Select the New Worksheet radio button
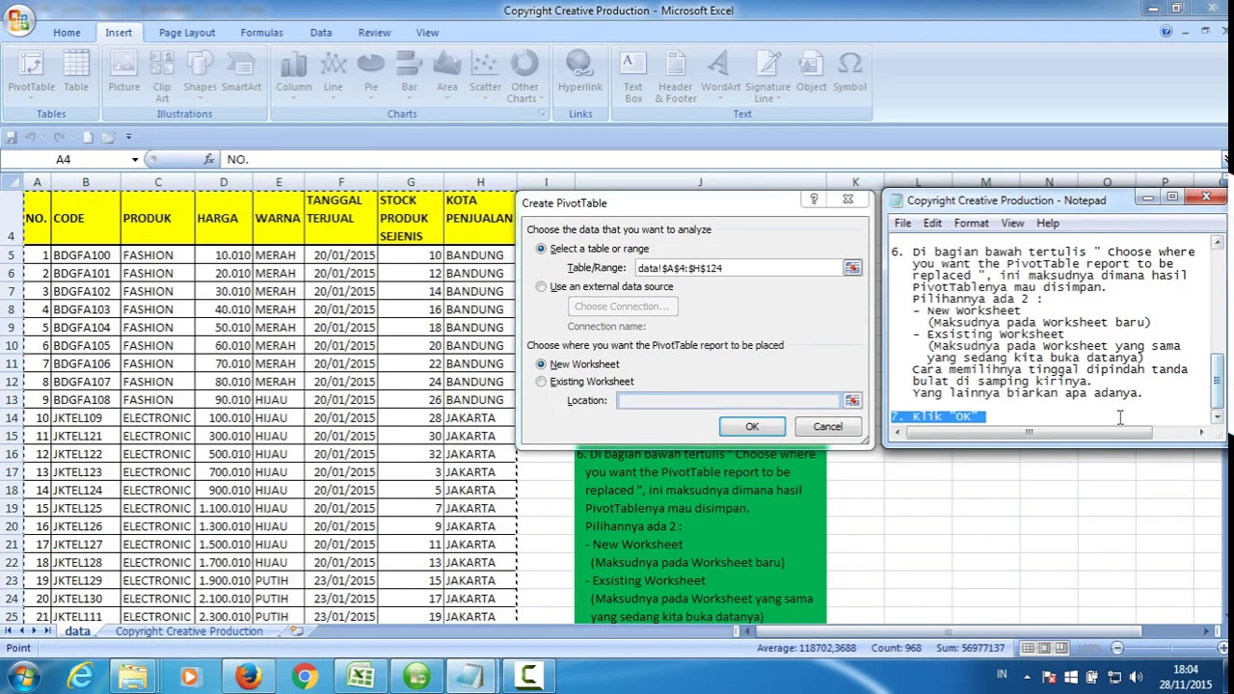 click(541, 364)
